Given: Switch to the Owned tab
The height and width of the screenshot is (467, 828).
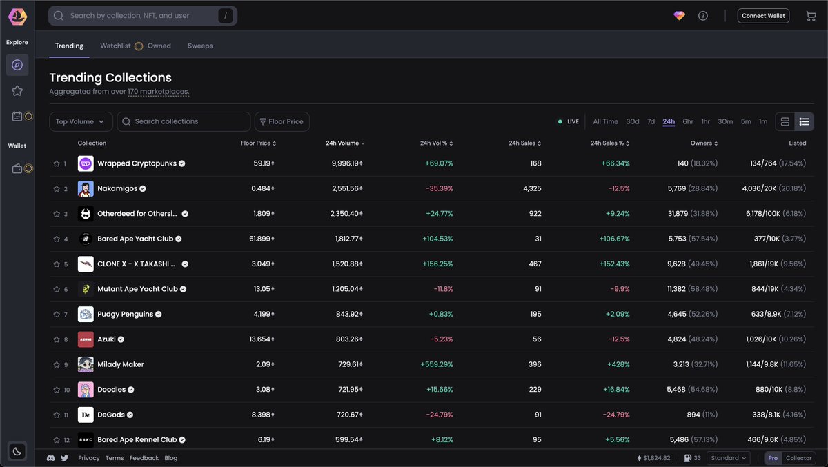Looking at the screenshot, I should point(159,46).
